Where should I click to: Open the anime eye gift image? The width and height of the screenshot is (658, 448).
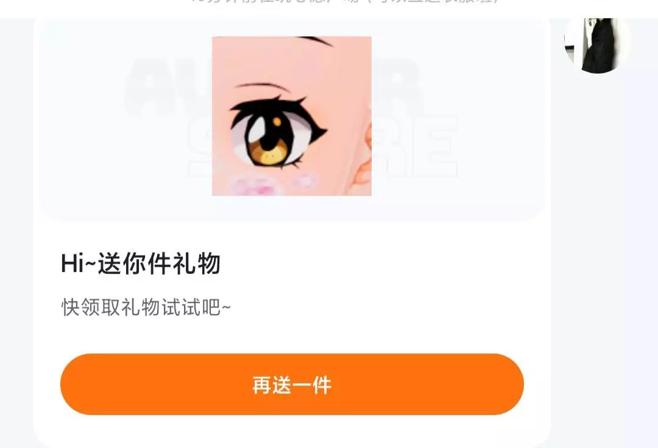tap(292, 116)
